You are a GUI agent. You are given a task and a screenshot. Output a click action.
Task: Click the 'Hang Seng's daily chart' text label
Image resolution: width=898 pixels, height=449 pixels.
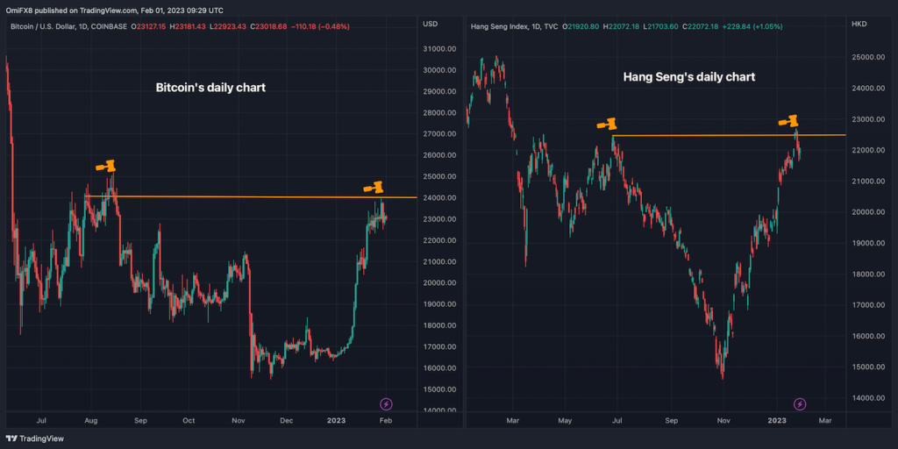689,77
